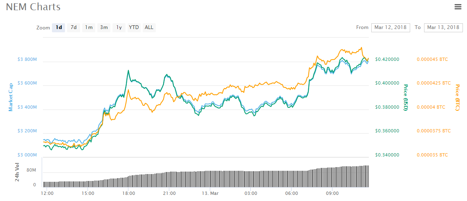Click the 06:00 time axis label
This screenshot has width=467, height=201.
[x=291, y=193]
